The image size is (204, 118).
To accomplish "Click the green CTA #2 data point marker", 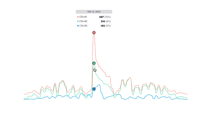I will coord(94,63).
